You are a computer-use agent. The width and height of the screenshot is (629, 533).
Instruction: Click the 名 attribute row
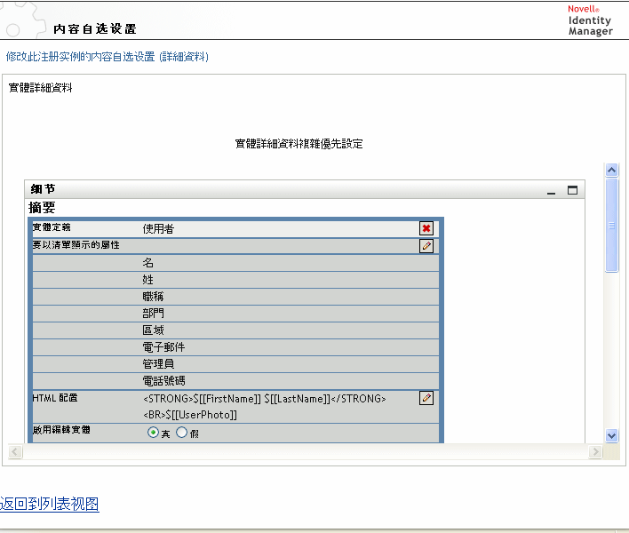tap(235, 263)
